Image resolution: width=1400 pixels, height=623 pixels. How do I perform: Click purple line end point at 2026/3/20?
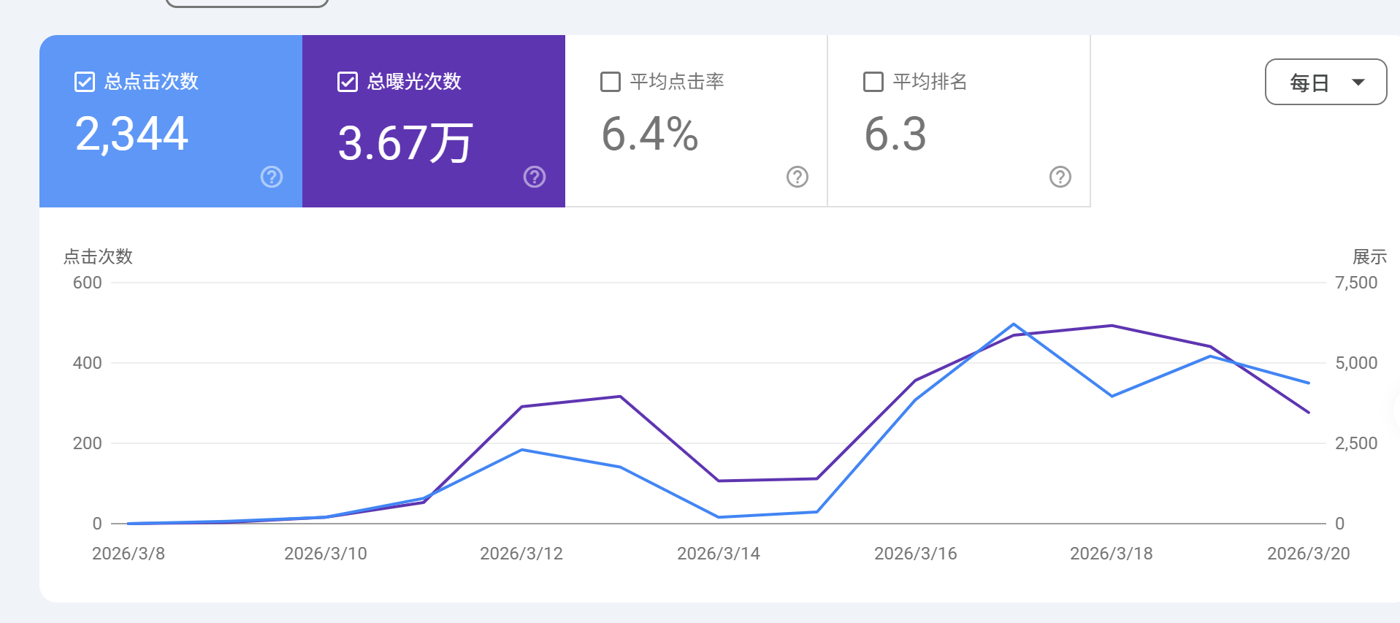pos(1308,412)
